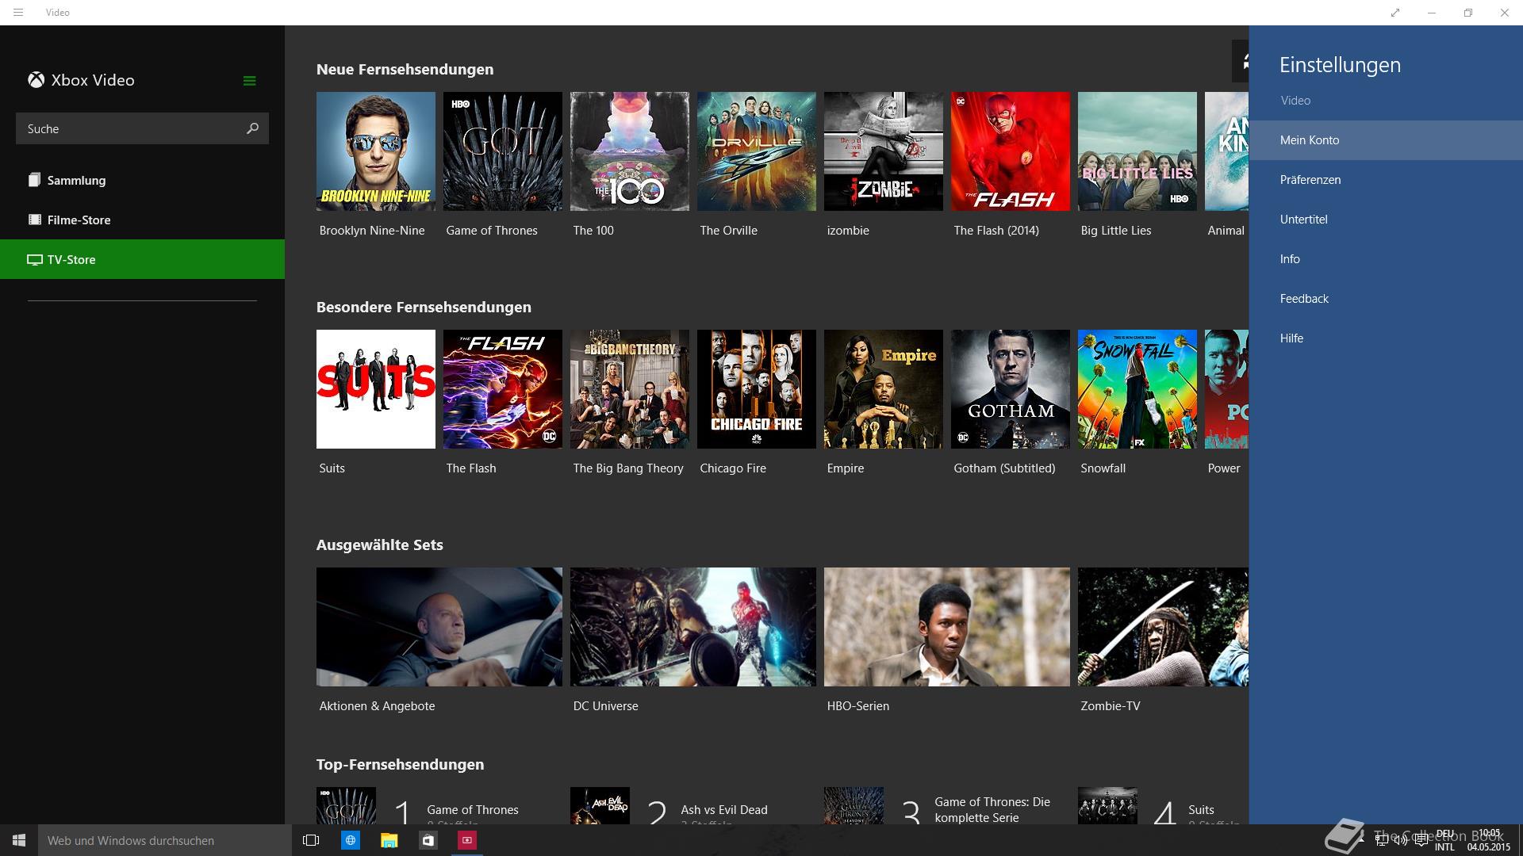The height and width of the screenshot is (856, 1523).
Task: Click the Brooklyn Nine-Nine title text
Action: 372,231
